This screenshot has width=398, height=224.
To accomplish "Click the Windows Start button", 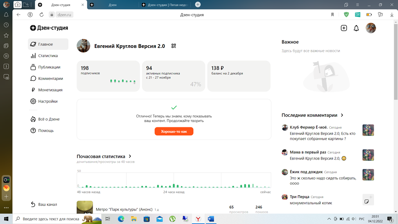I will [6, 219].
